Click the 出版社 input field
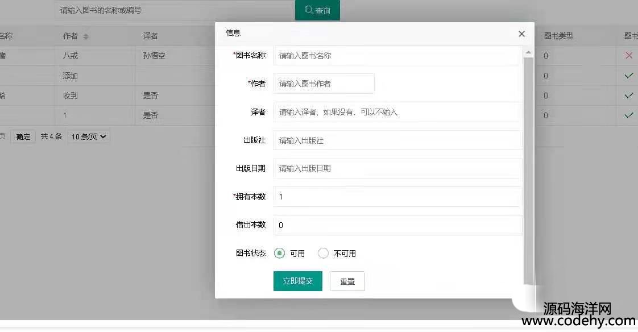Viewport: 638px width, 332px height. (x=396, y=140)
